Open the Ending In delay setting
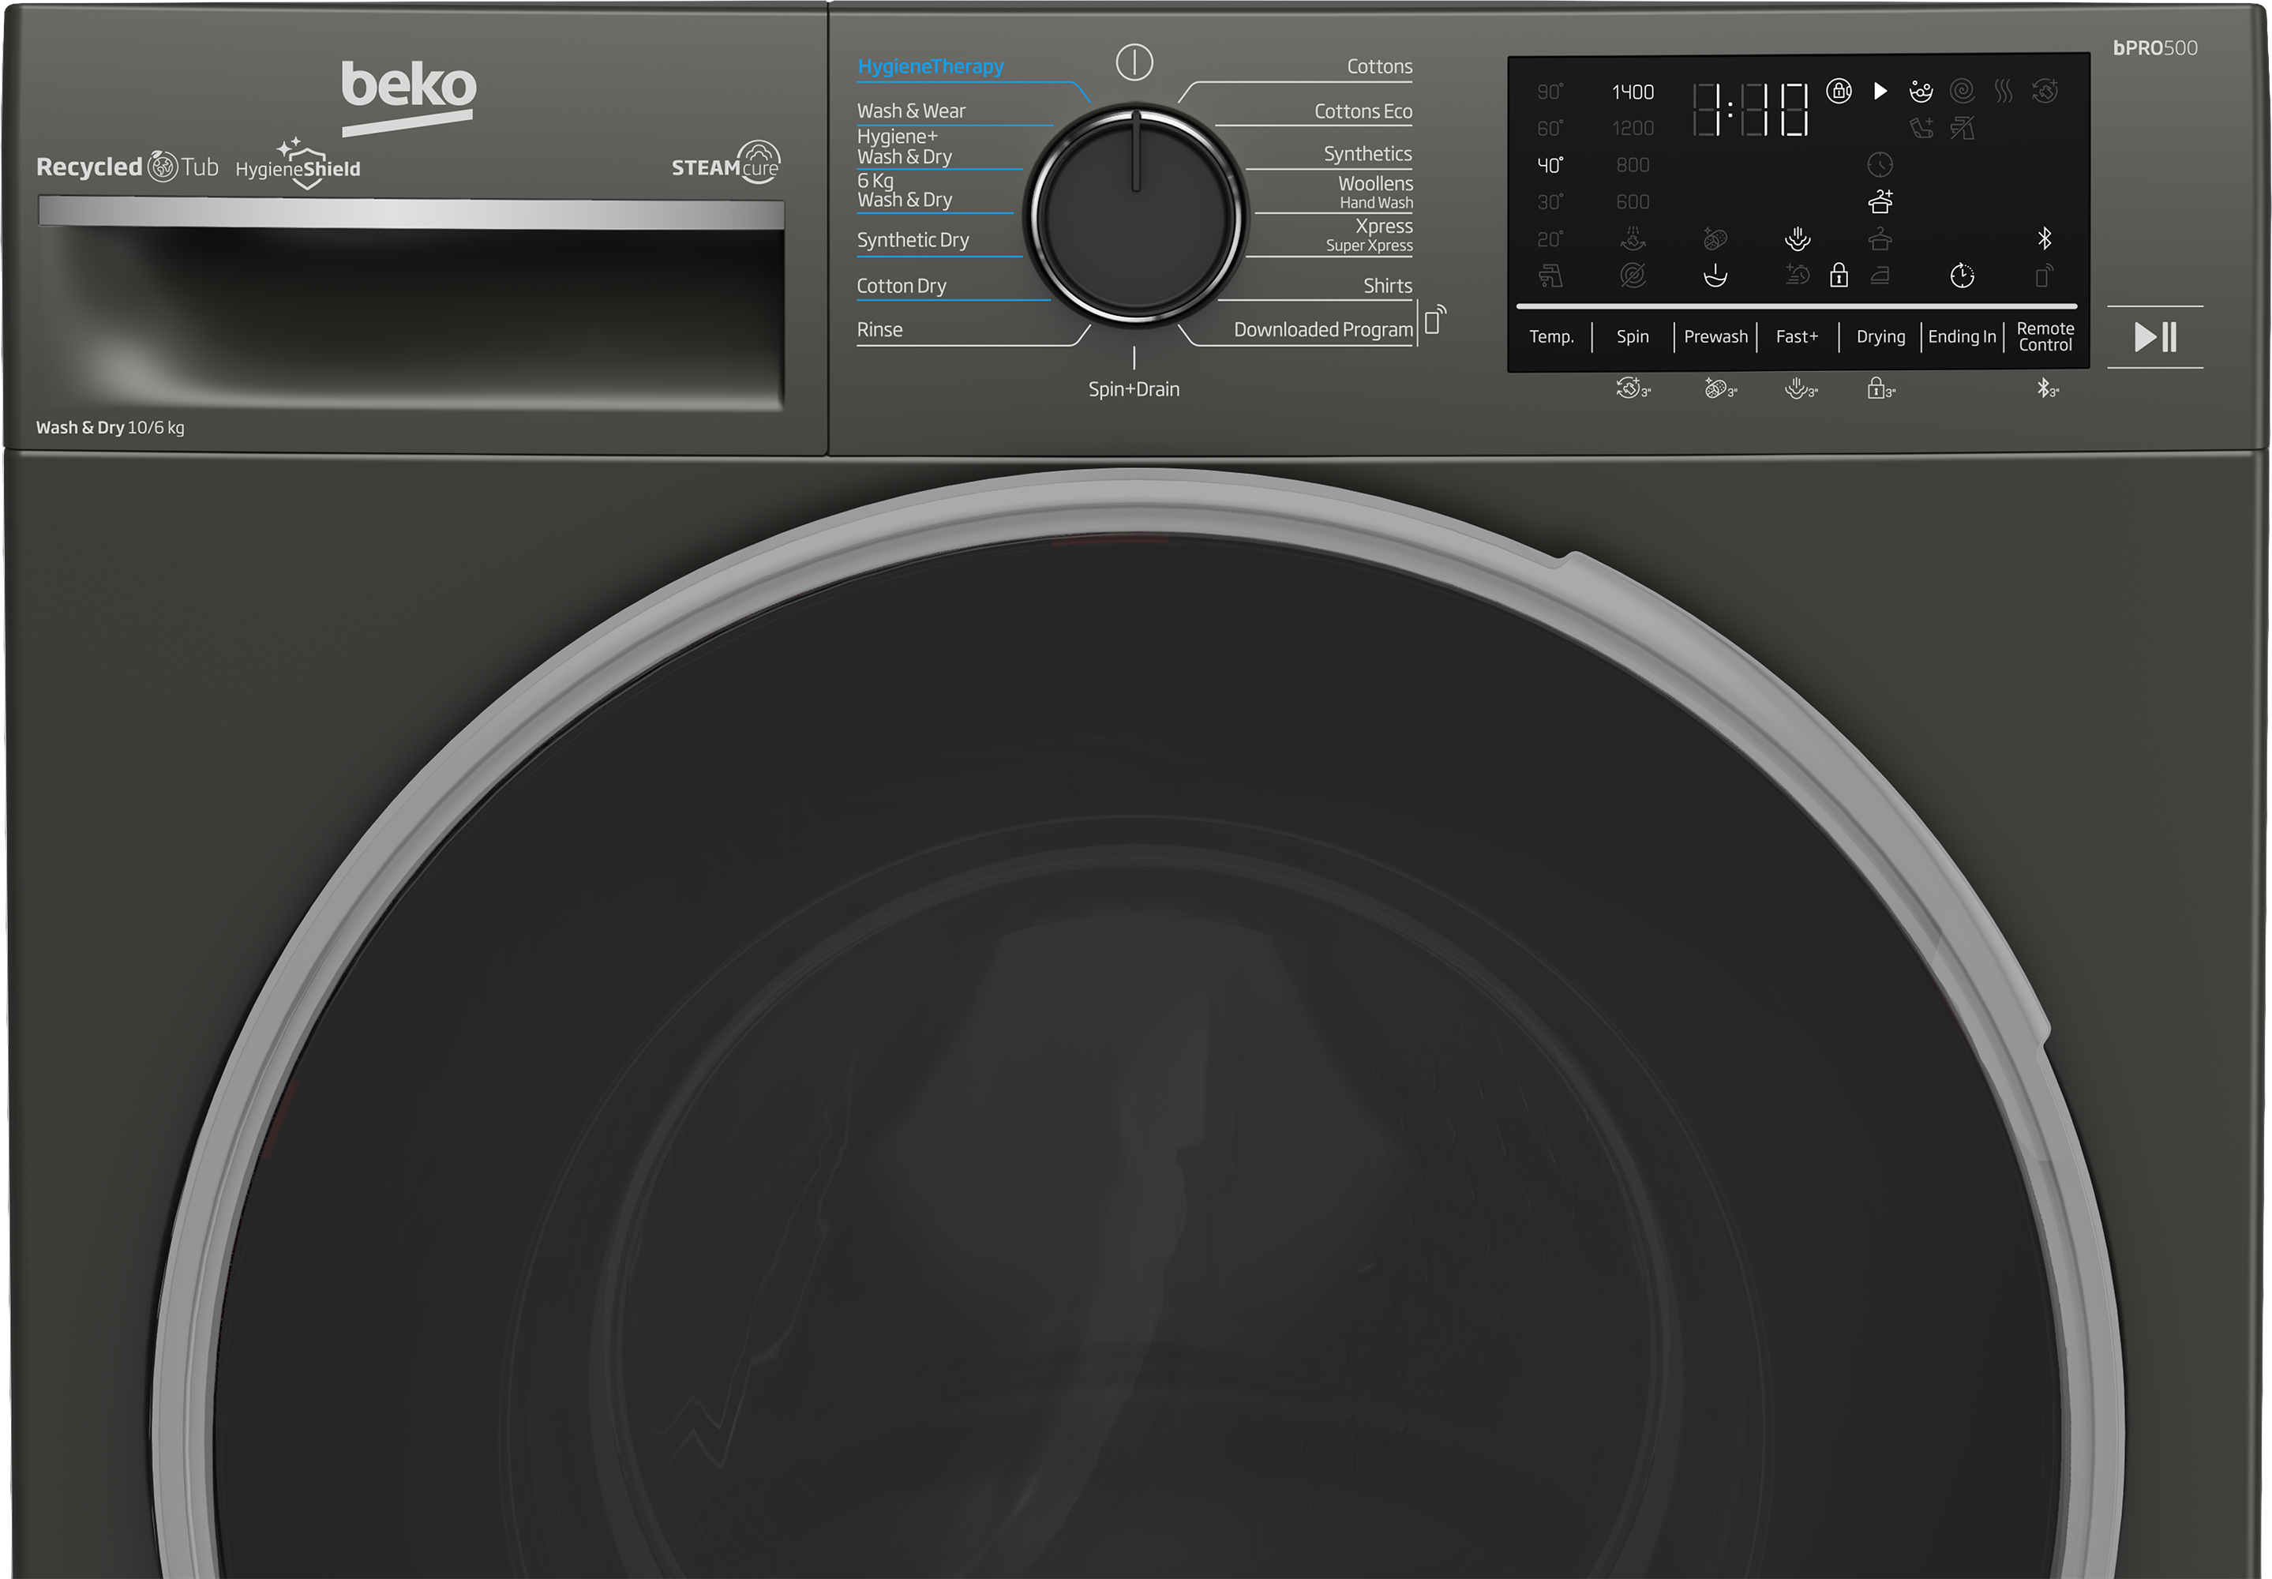2272x1579 pixels. [1962, 337]
